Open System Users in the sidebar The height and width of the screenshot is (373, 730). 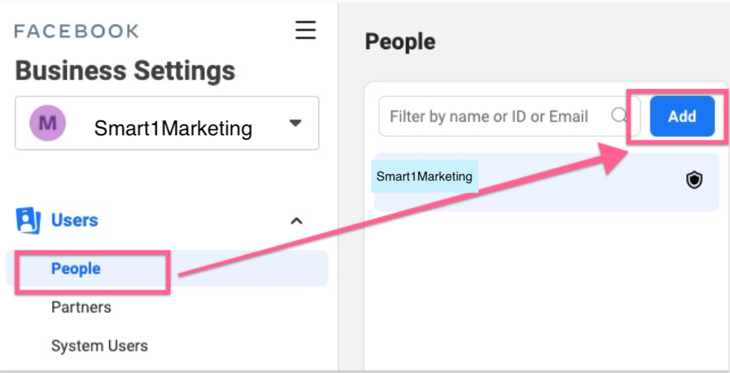coord(99,346)
